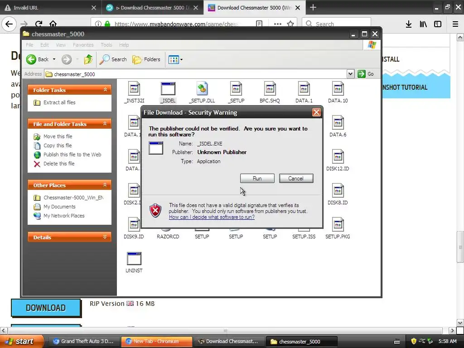Open the browser library icon
Image resolution: width=464 pixels, height=348 pixels.
(x=423, y=24)
